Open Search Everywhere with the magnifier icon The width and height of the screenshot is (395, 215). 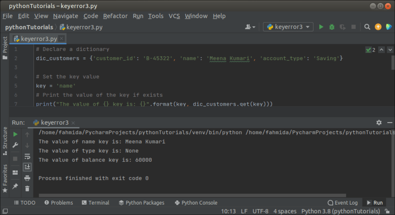coord(367,27)
